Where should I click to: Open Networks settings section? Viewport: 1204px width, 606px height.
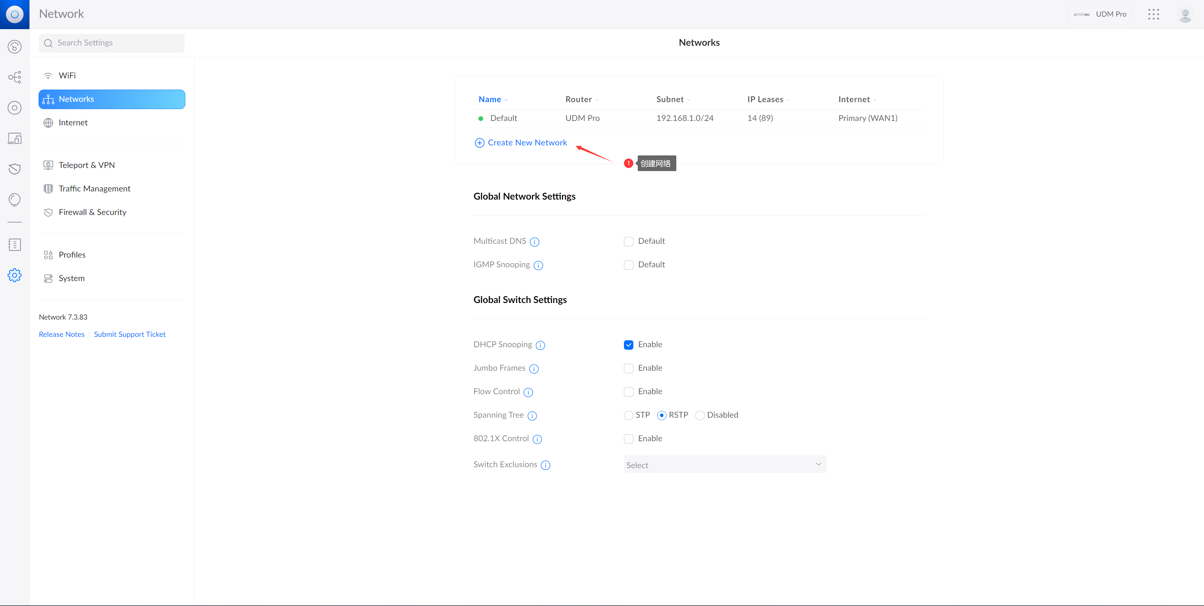coord(112,99)
